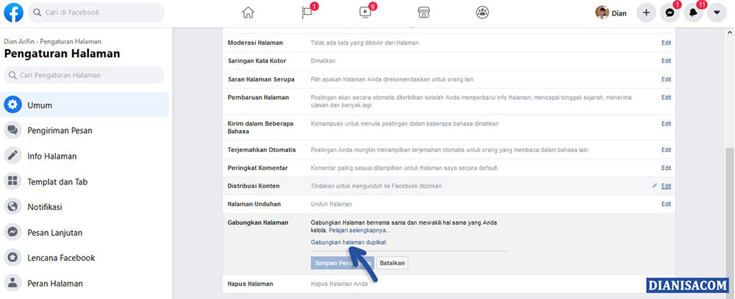The width and height of the screenshot is (735, 299).
Task: Edit the Peringkat Komentar setting
Action: [666, 167]
